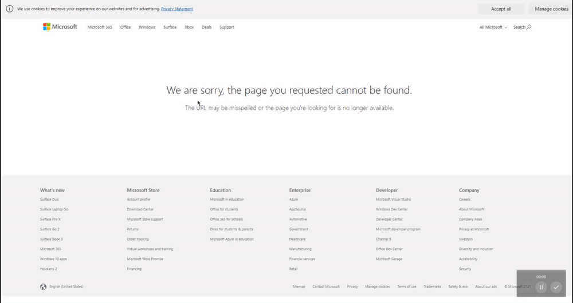
Task: Open Diversity and inclusion link
Action: 476,249
